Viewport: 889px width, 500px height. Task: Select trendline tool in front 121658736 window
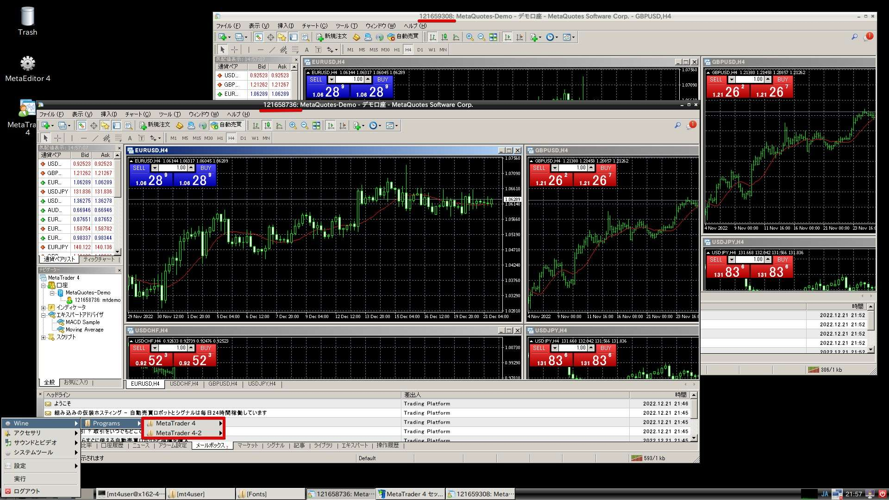tap(95, 138)
